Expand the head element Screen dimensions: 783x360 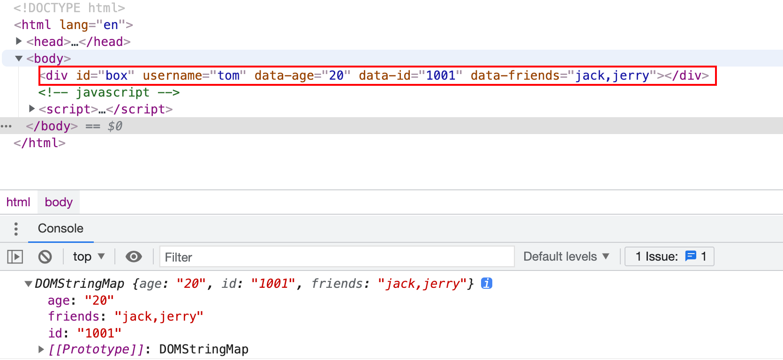coord(19,41)
